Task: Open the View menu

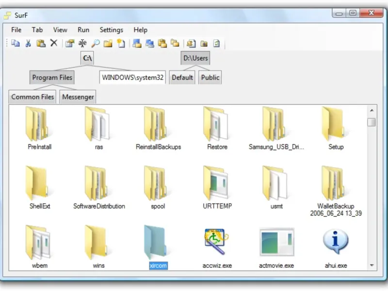Action: point(60,30)
